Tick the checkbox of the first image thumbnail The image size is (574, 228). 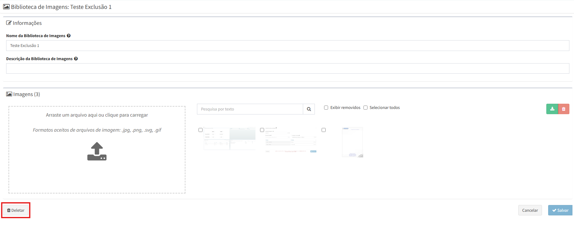tap(200, 130)
